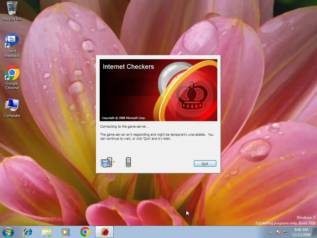317x238 pixels.
Task: Select the Google Chrome desktop shortcut
Action: (12, 78)
